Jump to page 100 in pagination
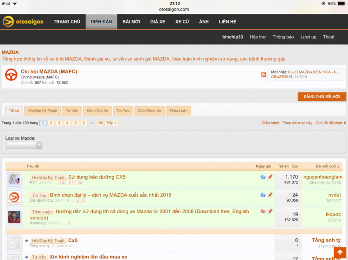348x260 pixels. click(100, 123)
